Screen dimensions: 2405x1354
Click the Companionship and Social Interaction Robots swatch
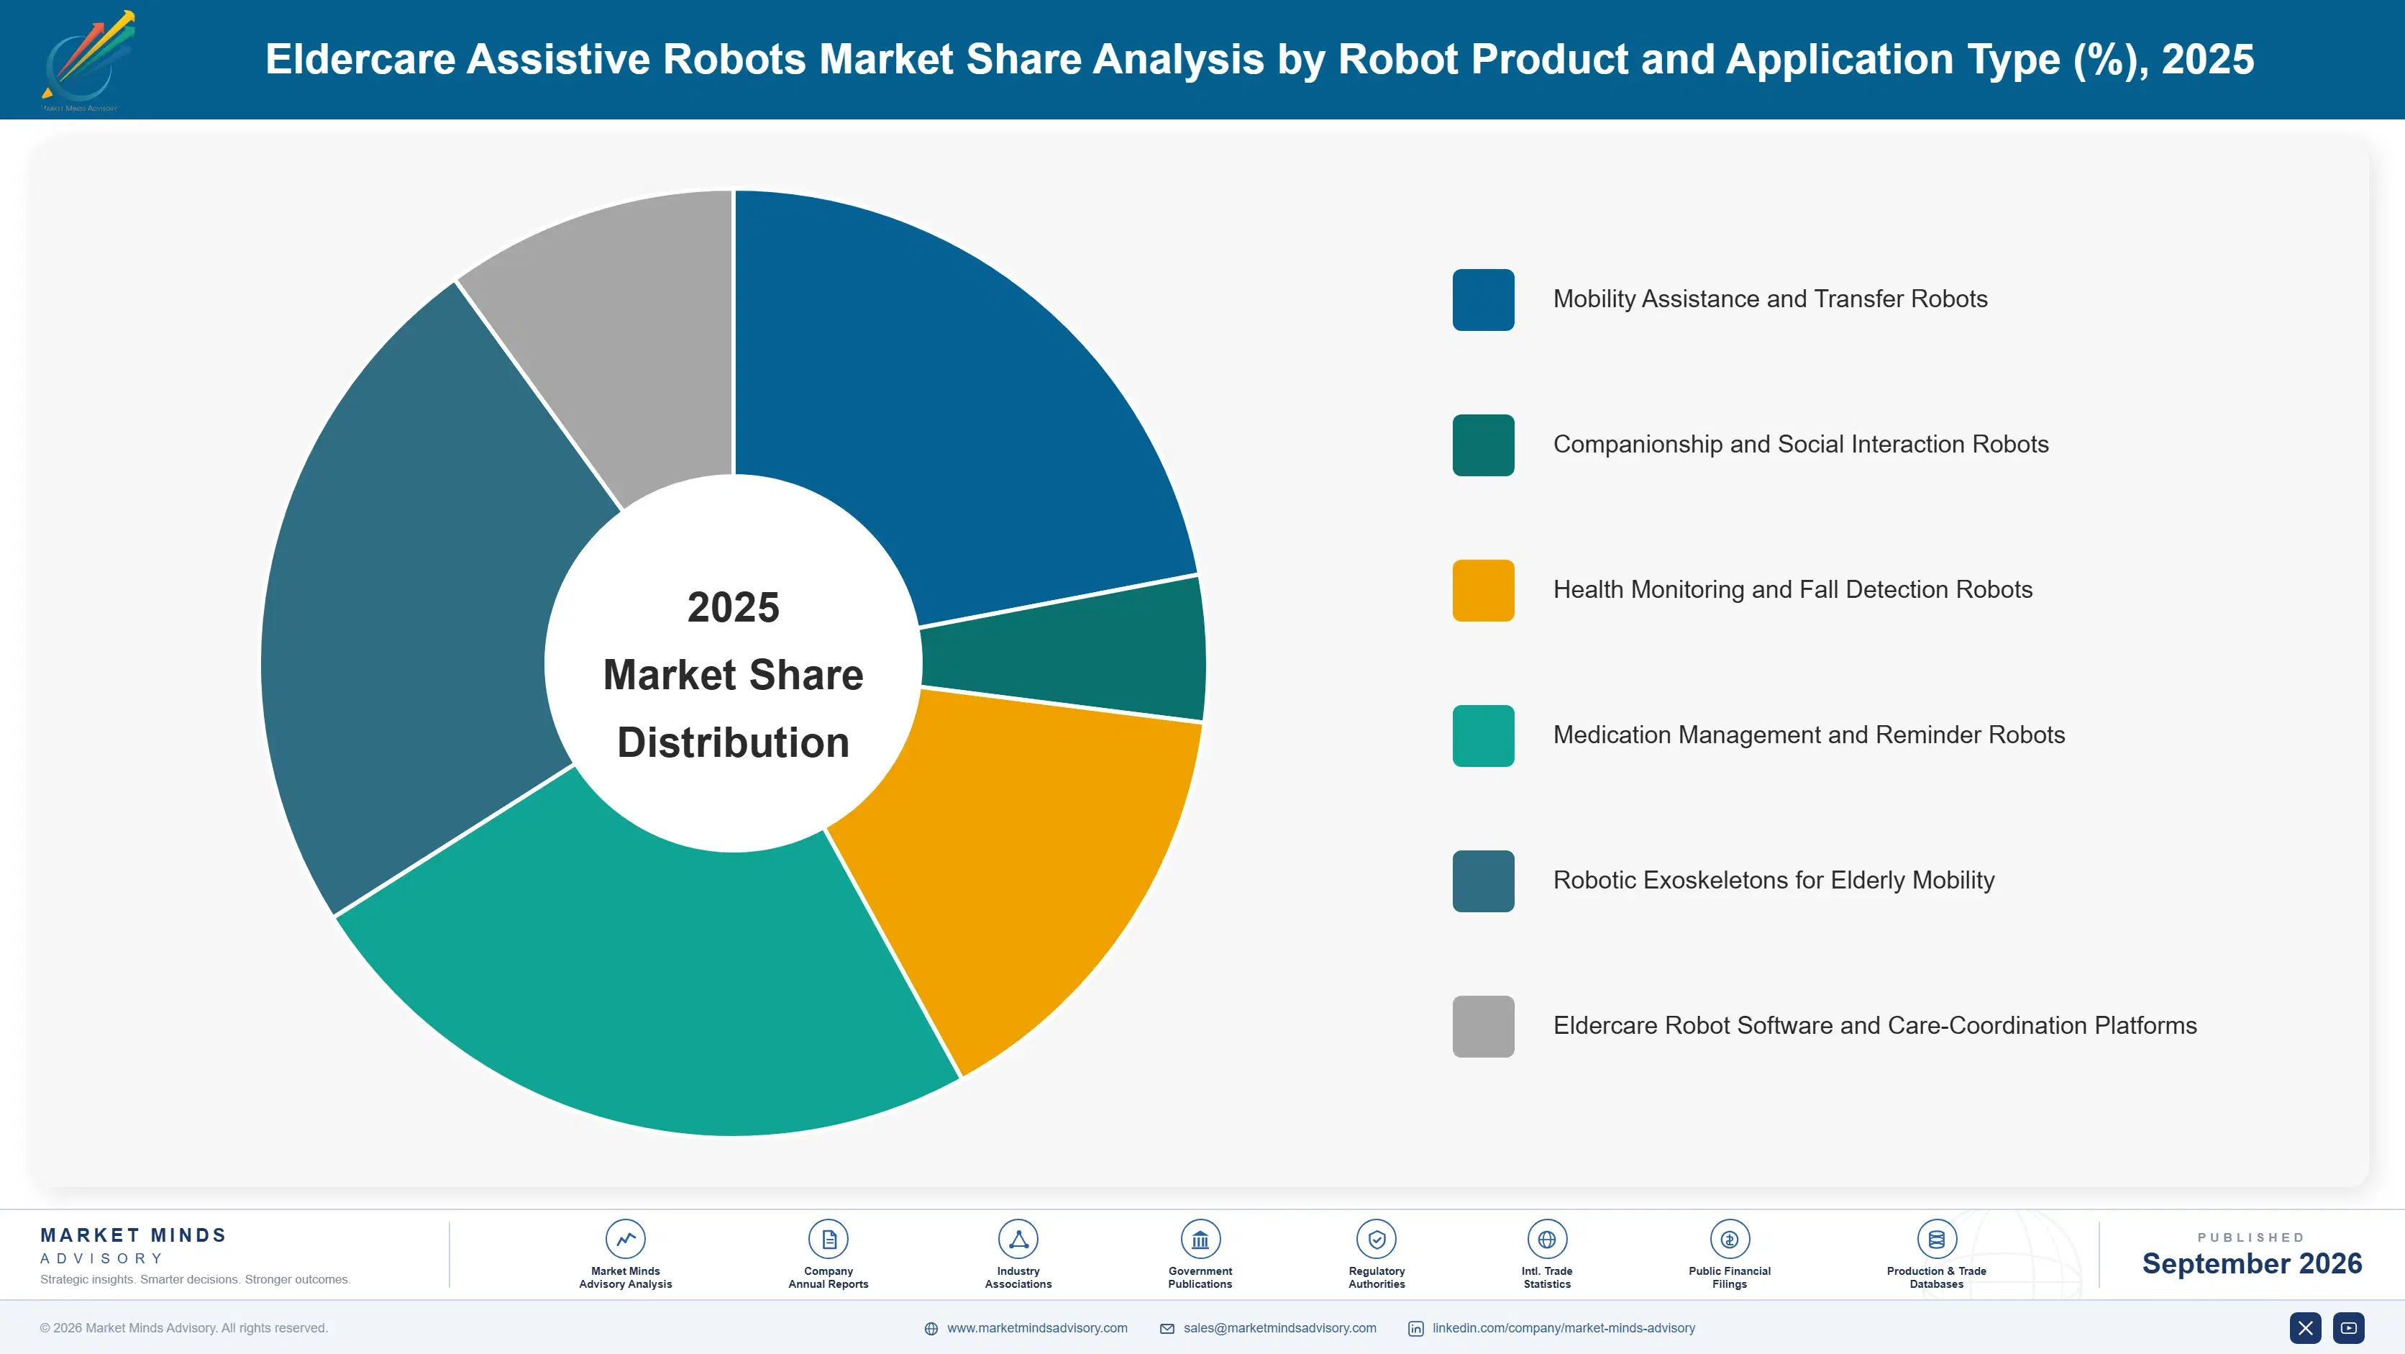[x=1482, y=445]
